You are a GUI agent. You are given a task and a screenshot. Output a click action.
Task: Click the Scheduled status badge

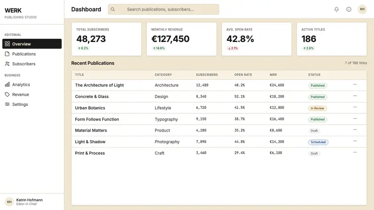tap(318, 142)
